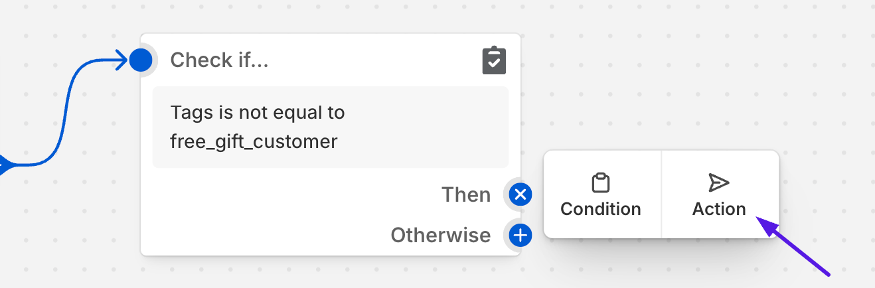Select the blue input connector dot
The image size is (875, 288).
coord(141,60)
